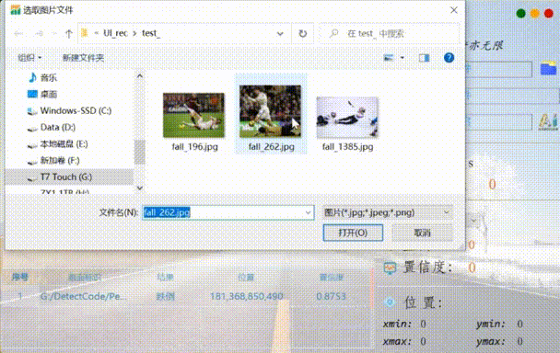560x353 pixels.
Task: Expand the address path dropdown
Action: pyautogui.click(x=280, y=33)
